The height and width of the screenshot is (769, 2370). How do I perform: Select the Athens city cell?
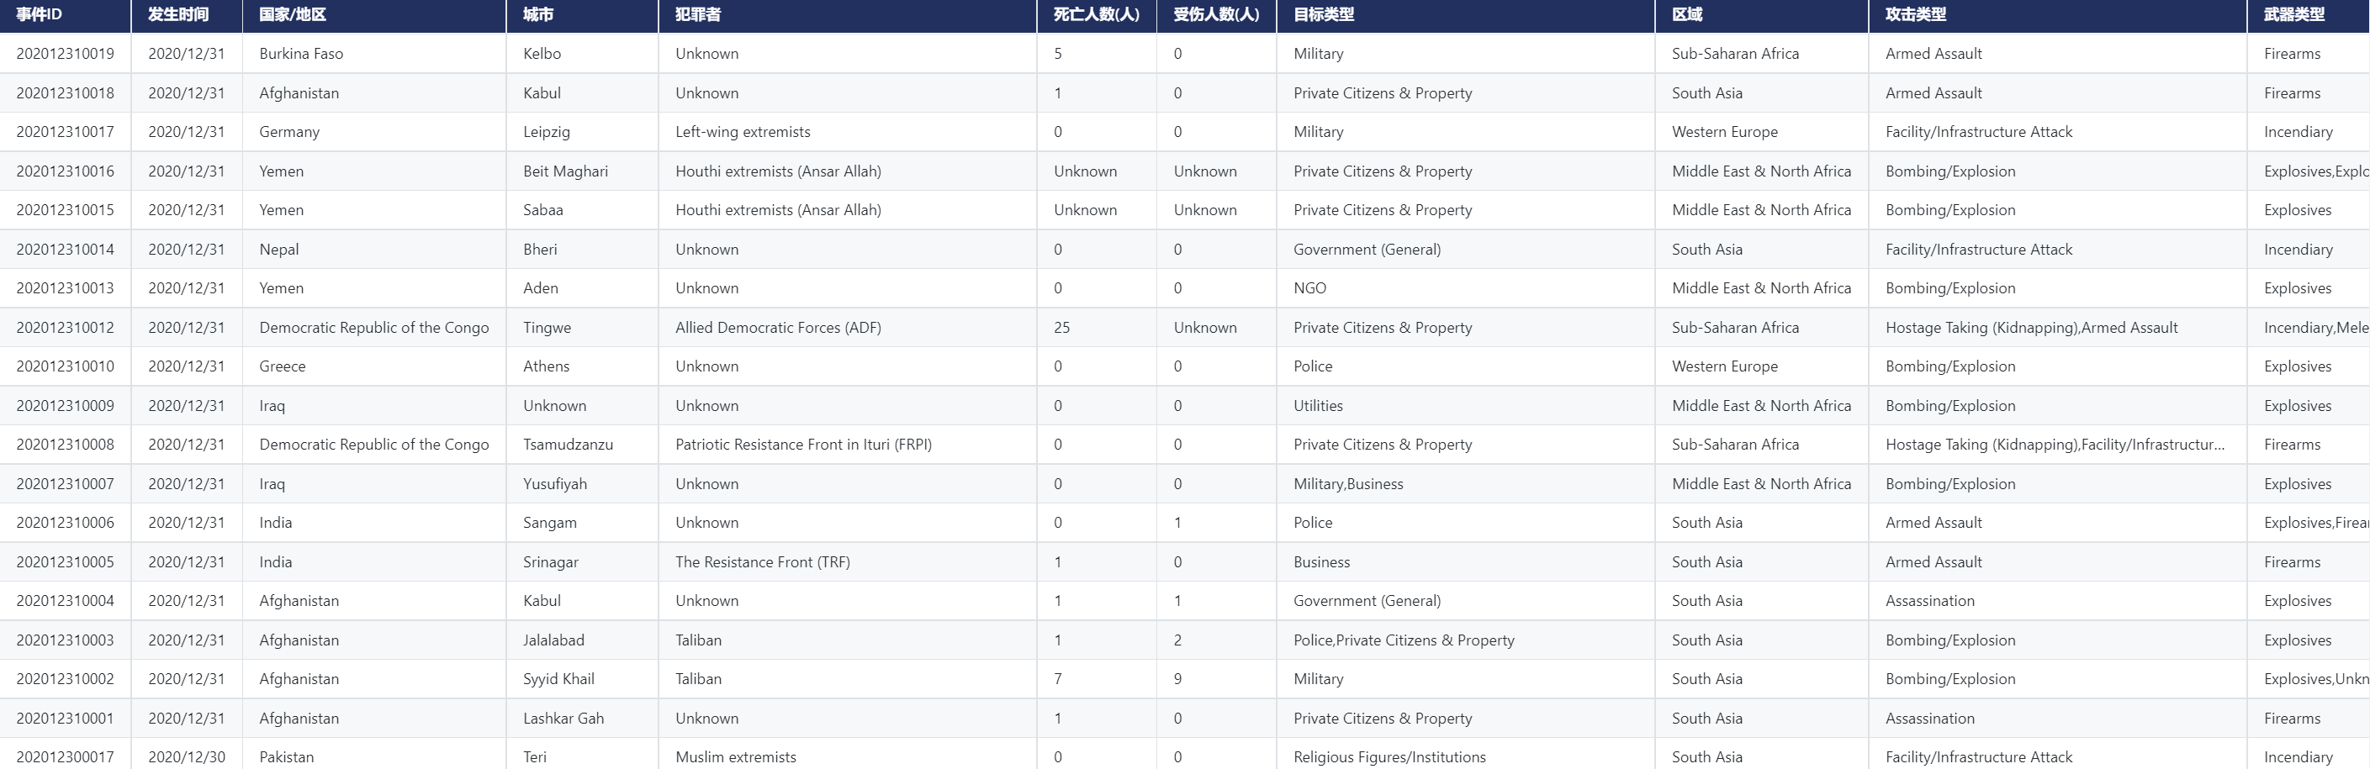[x=547, y=366]
